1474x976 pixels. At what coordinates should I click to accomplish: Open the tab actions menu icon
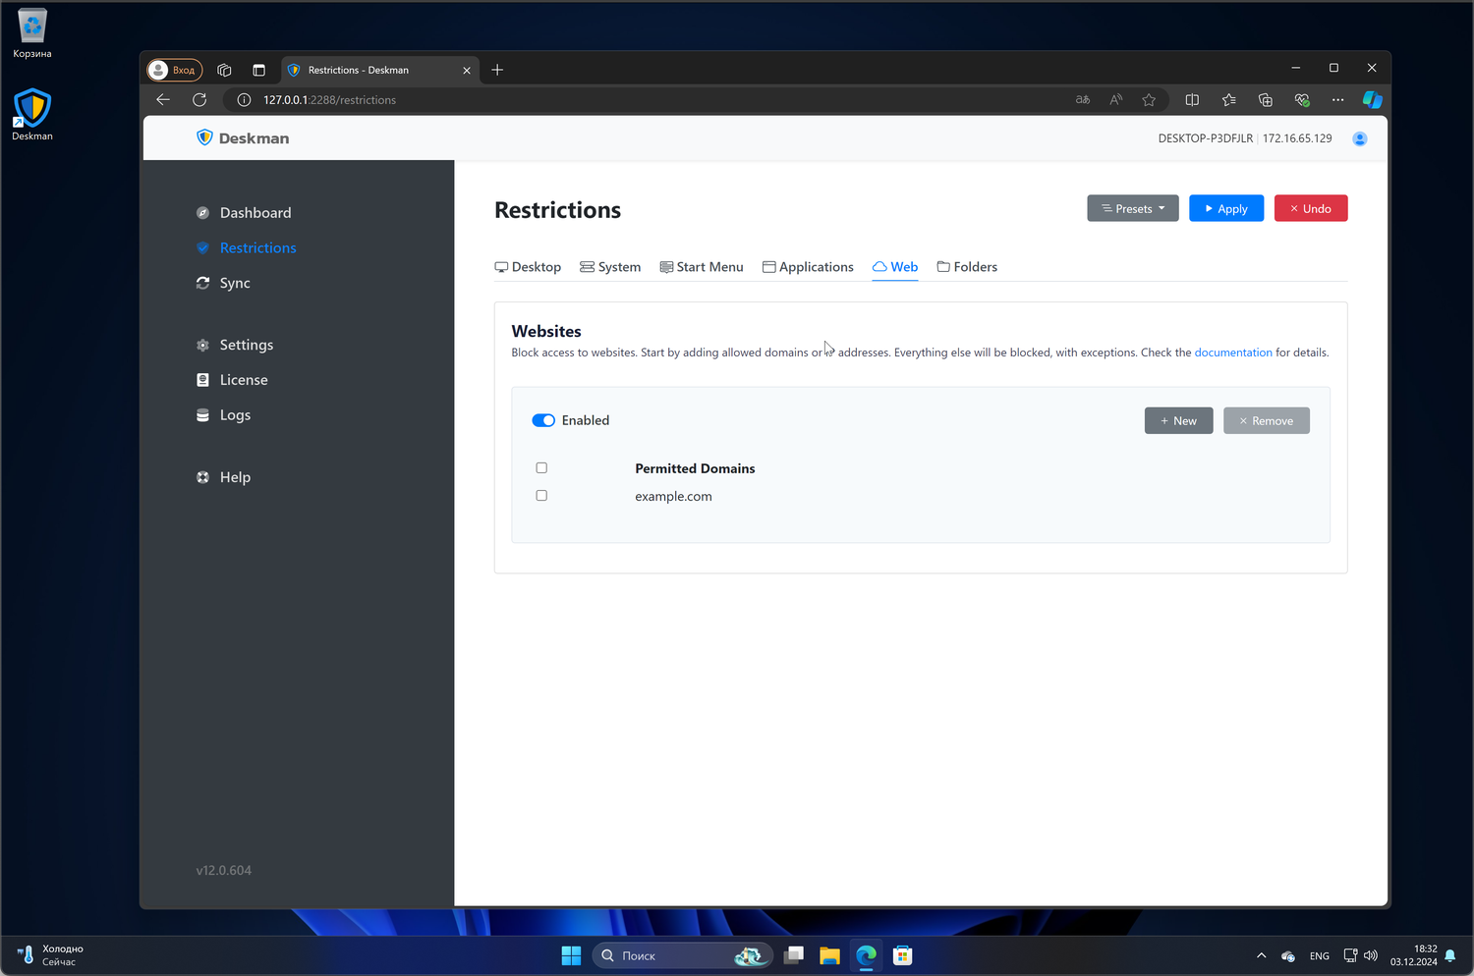(258, 70)
